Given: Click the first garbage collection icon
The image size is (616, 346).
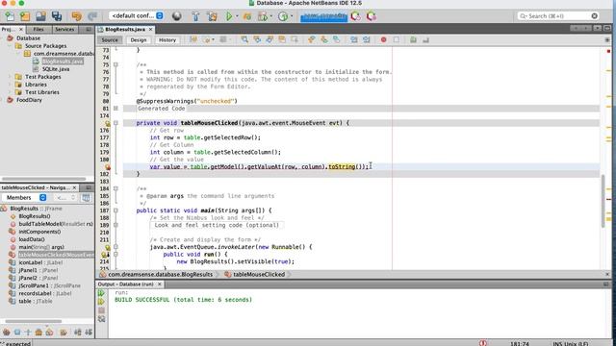Looking at the screenshot, I should tap(355, 16).
